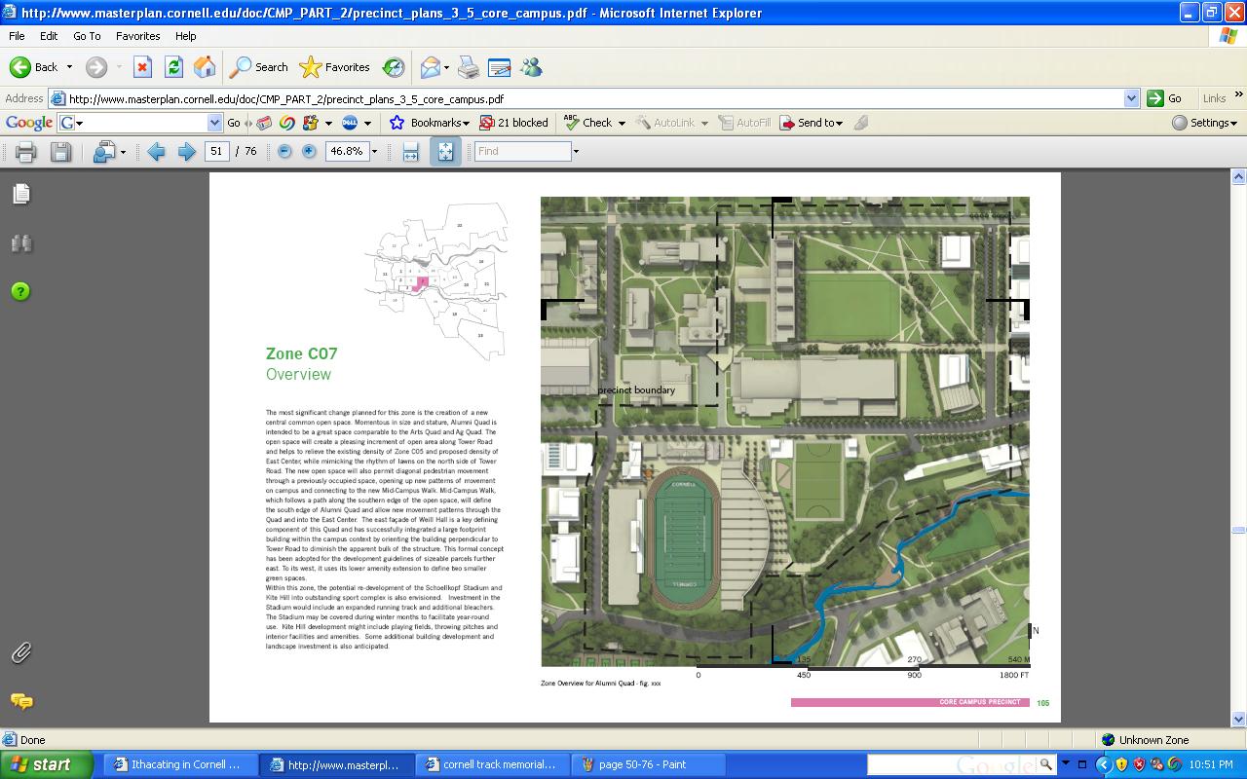Click the PDF Find text field
The width and height of the screenshot is (1247, 779).
coord(522,152)
